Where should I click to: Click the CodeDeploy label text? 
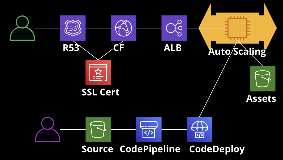217,149
